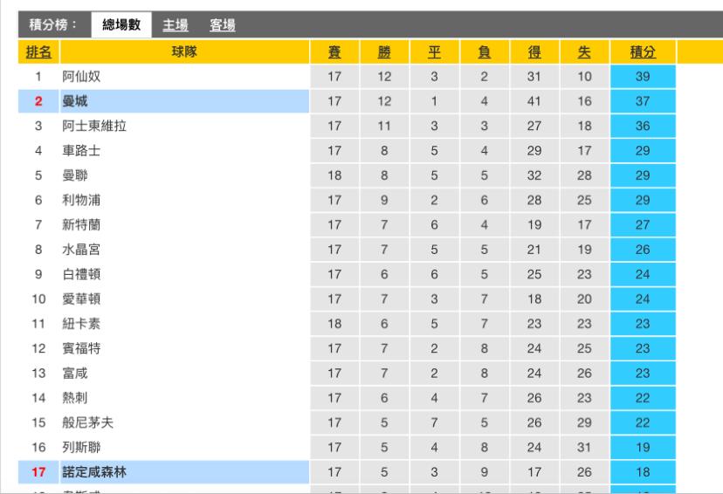The image size is (723, 494).
Task: Click highlighted team 曼城
Action: tap(75, 102)
